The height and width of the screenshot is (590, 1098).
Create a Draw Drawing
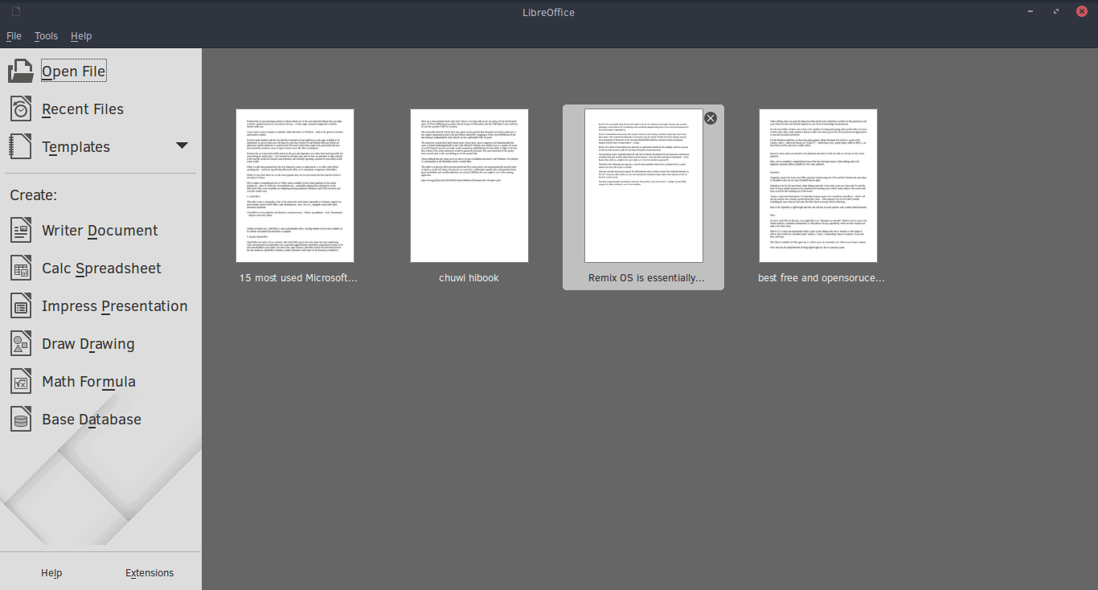pyautogui.click(x=88, y=343)
